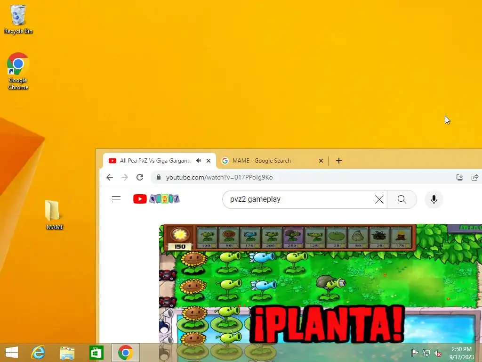Reload the YouTube page
Screen dimensions: 482x362
(x=140, y=177)
